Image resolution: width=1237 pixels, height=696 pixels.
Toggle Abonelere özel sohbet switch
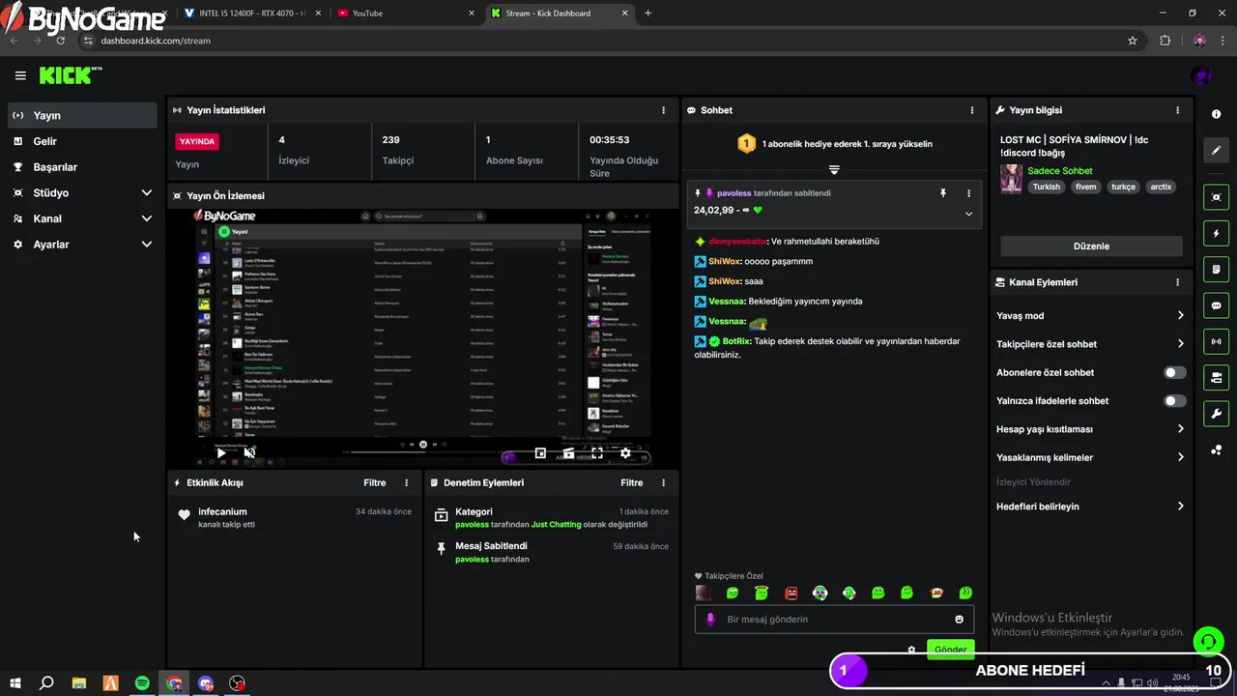pos(1174,372)
